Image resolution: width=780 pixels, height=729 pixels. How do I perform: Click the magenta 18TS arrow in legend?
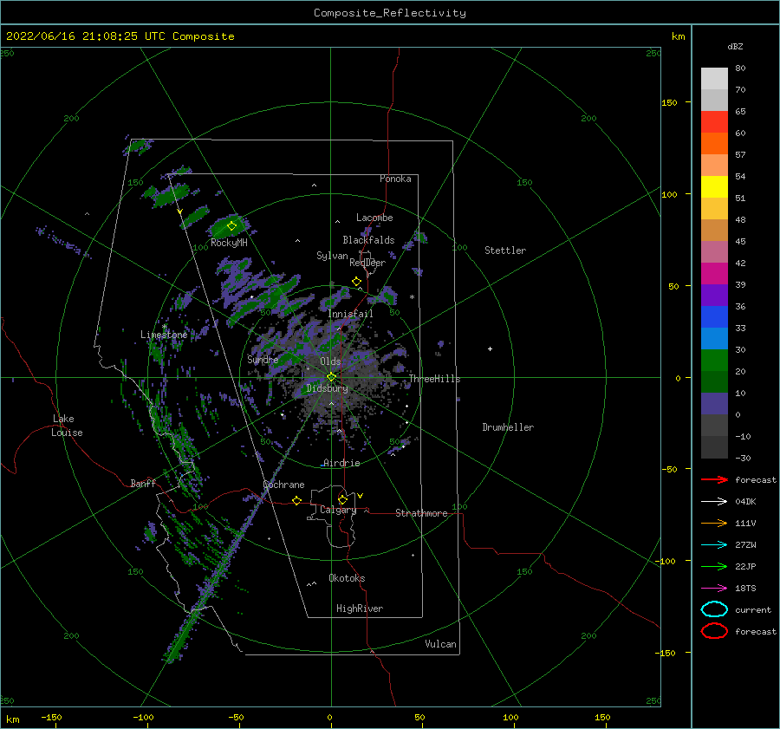(714, 588)
